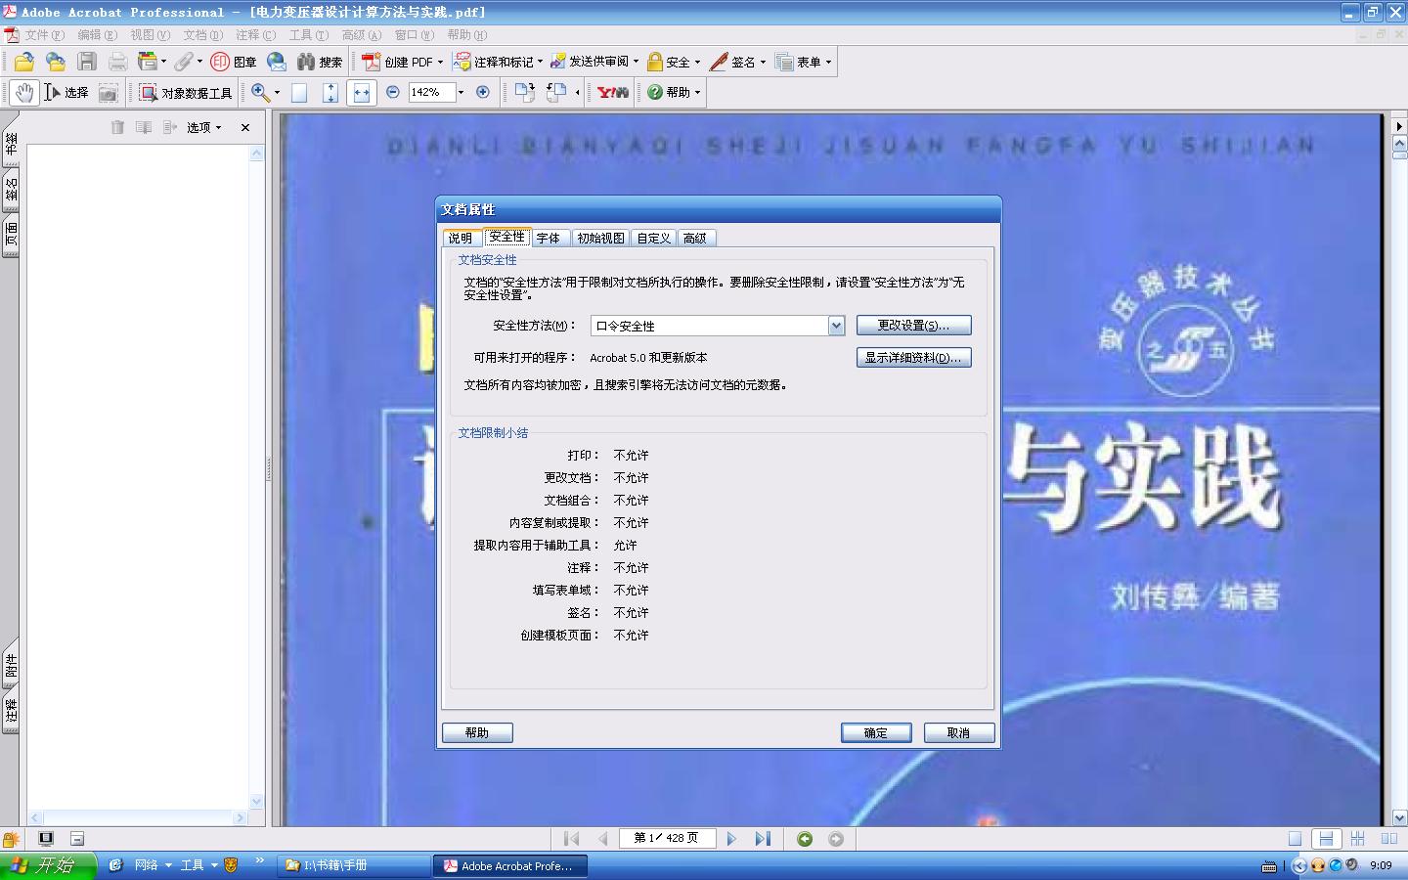Close the bookmarks navigation panel
Screen dimensions: 1408x880
tap(245, 127)
